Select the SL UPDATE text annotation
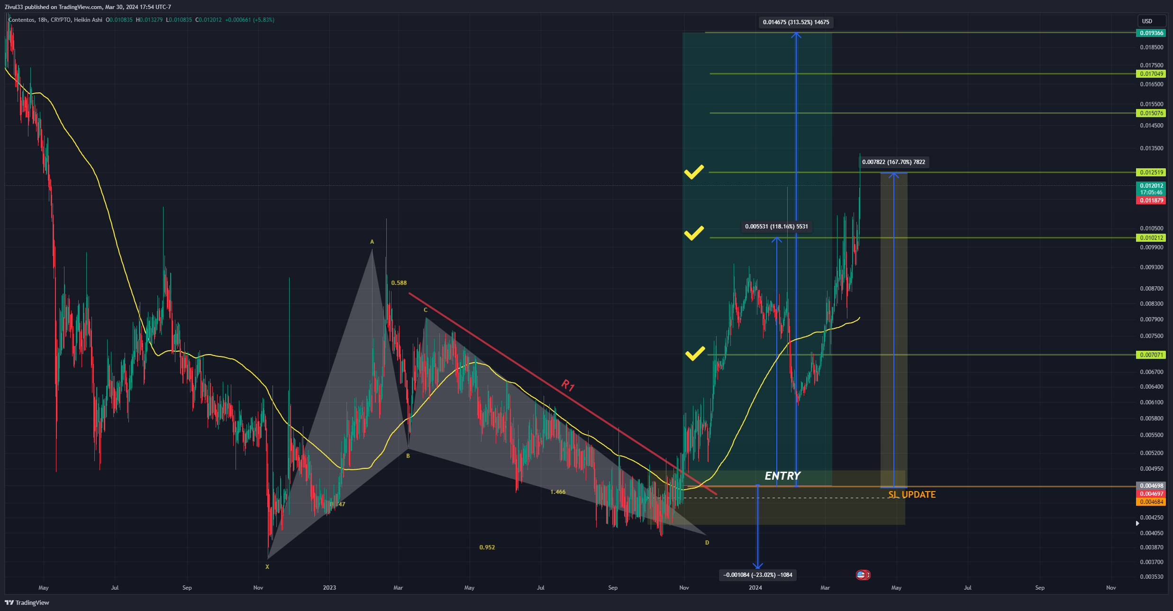This screenshot has height=611, width=1173. click(x=912, y=495)
